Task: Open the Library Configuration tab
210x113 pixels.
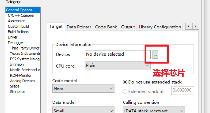Action: 160,27
